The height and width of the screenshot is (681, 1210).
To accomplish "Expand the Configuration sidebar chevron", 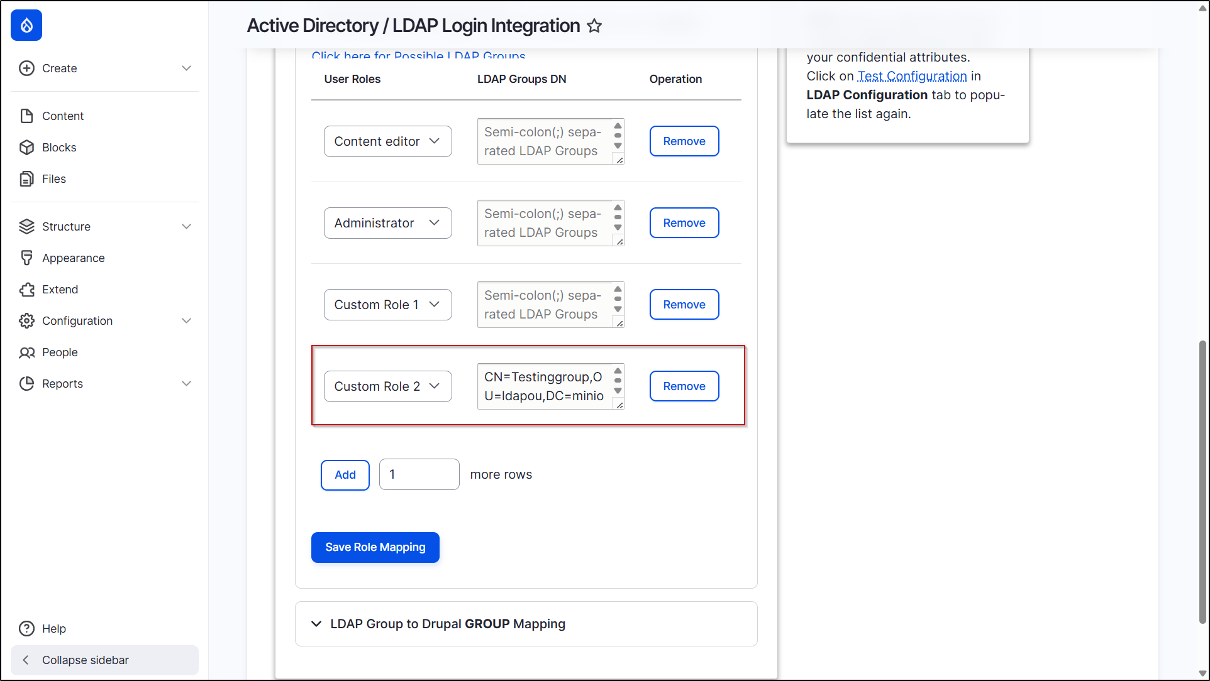I will [x=186, y=320].
